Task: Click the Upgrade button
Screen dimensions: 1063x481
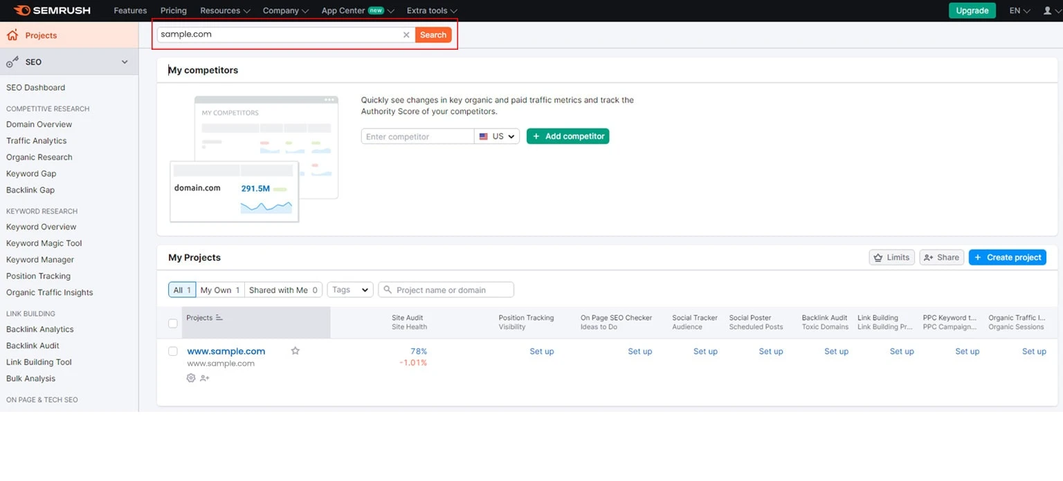Action: coord(972,10)
